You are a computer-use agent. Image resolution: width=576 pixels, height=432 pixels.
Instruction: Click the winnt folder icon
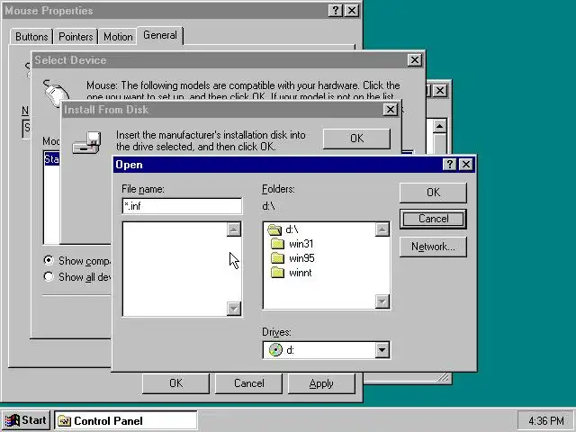[278, 272]
